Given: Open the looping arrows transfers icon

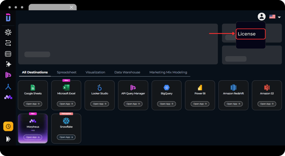Looking at the screenshot, I should pyautogui.click(x=8, y=43).
